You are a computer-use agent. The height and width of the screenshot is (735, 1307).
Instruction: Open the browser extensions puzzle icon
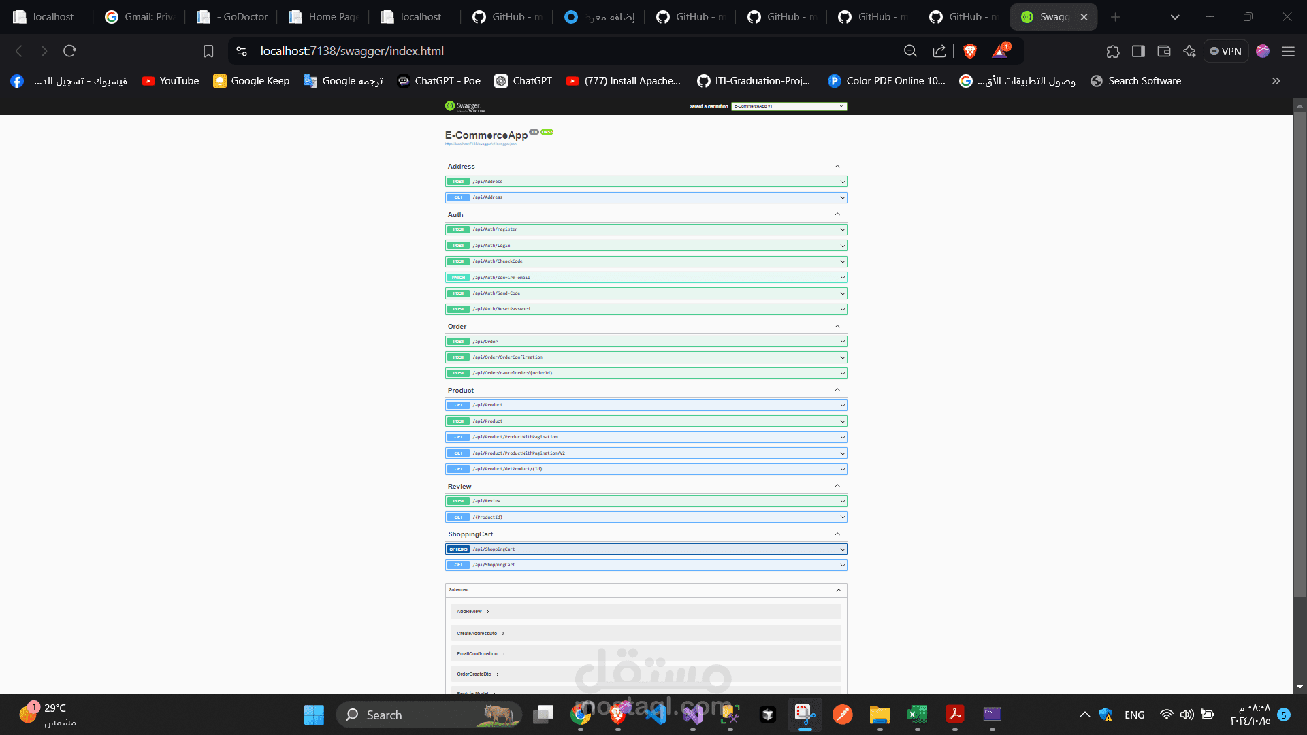point(1113,51)
